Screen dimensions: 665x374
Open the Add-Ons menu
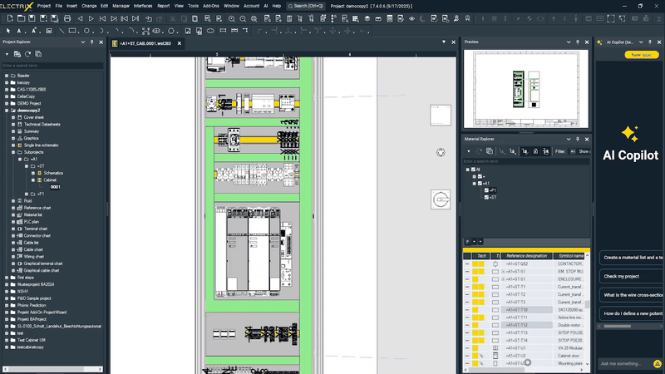pyautogui.click(x=212, y=5)
